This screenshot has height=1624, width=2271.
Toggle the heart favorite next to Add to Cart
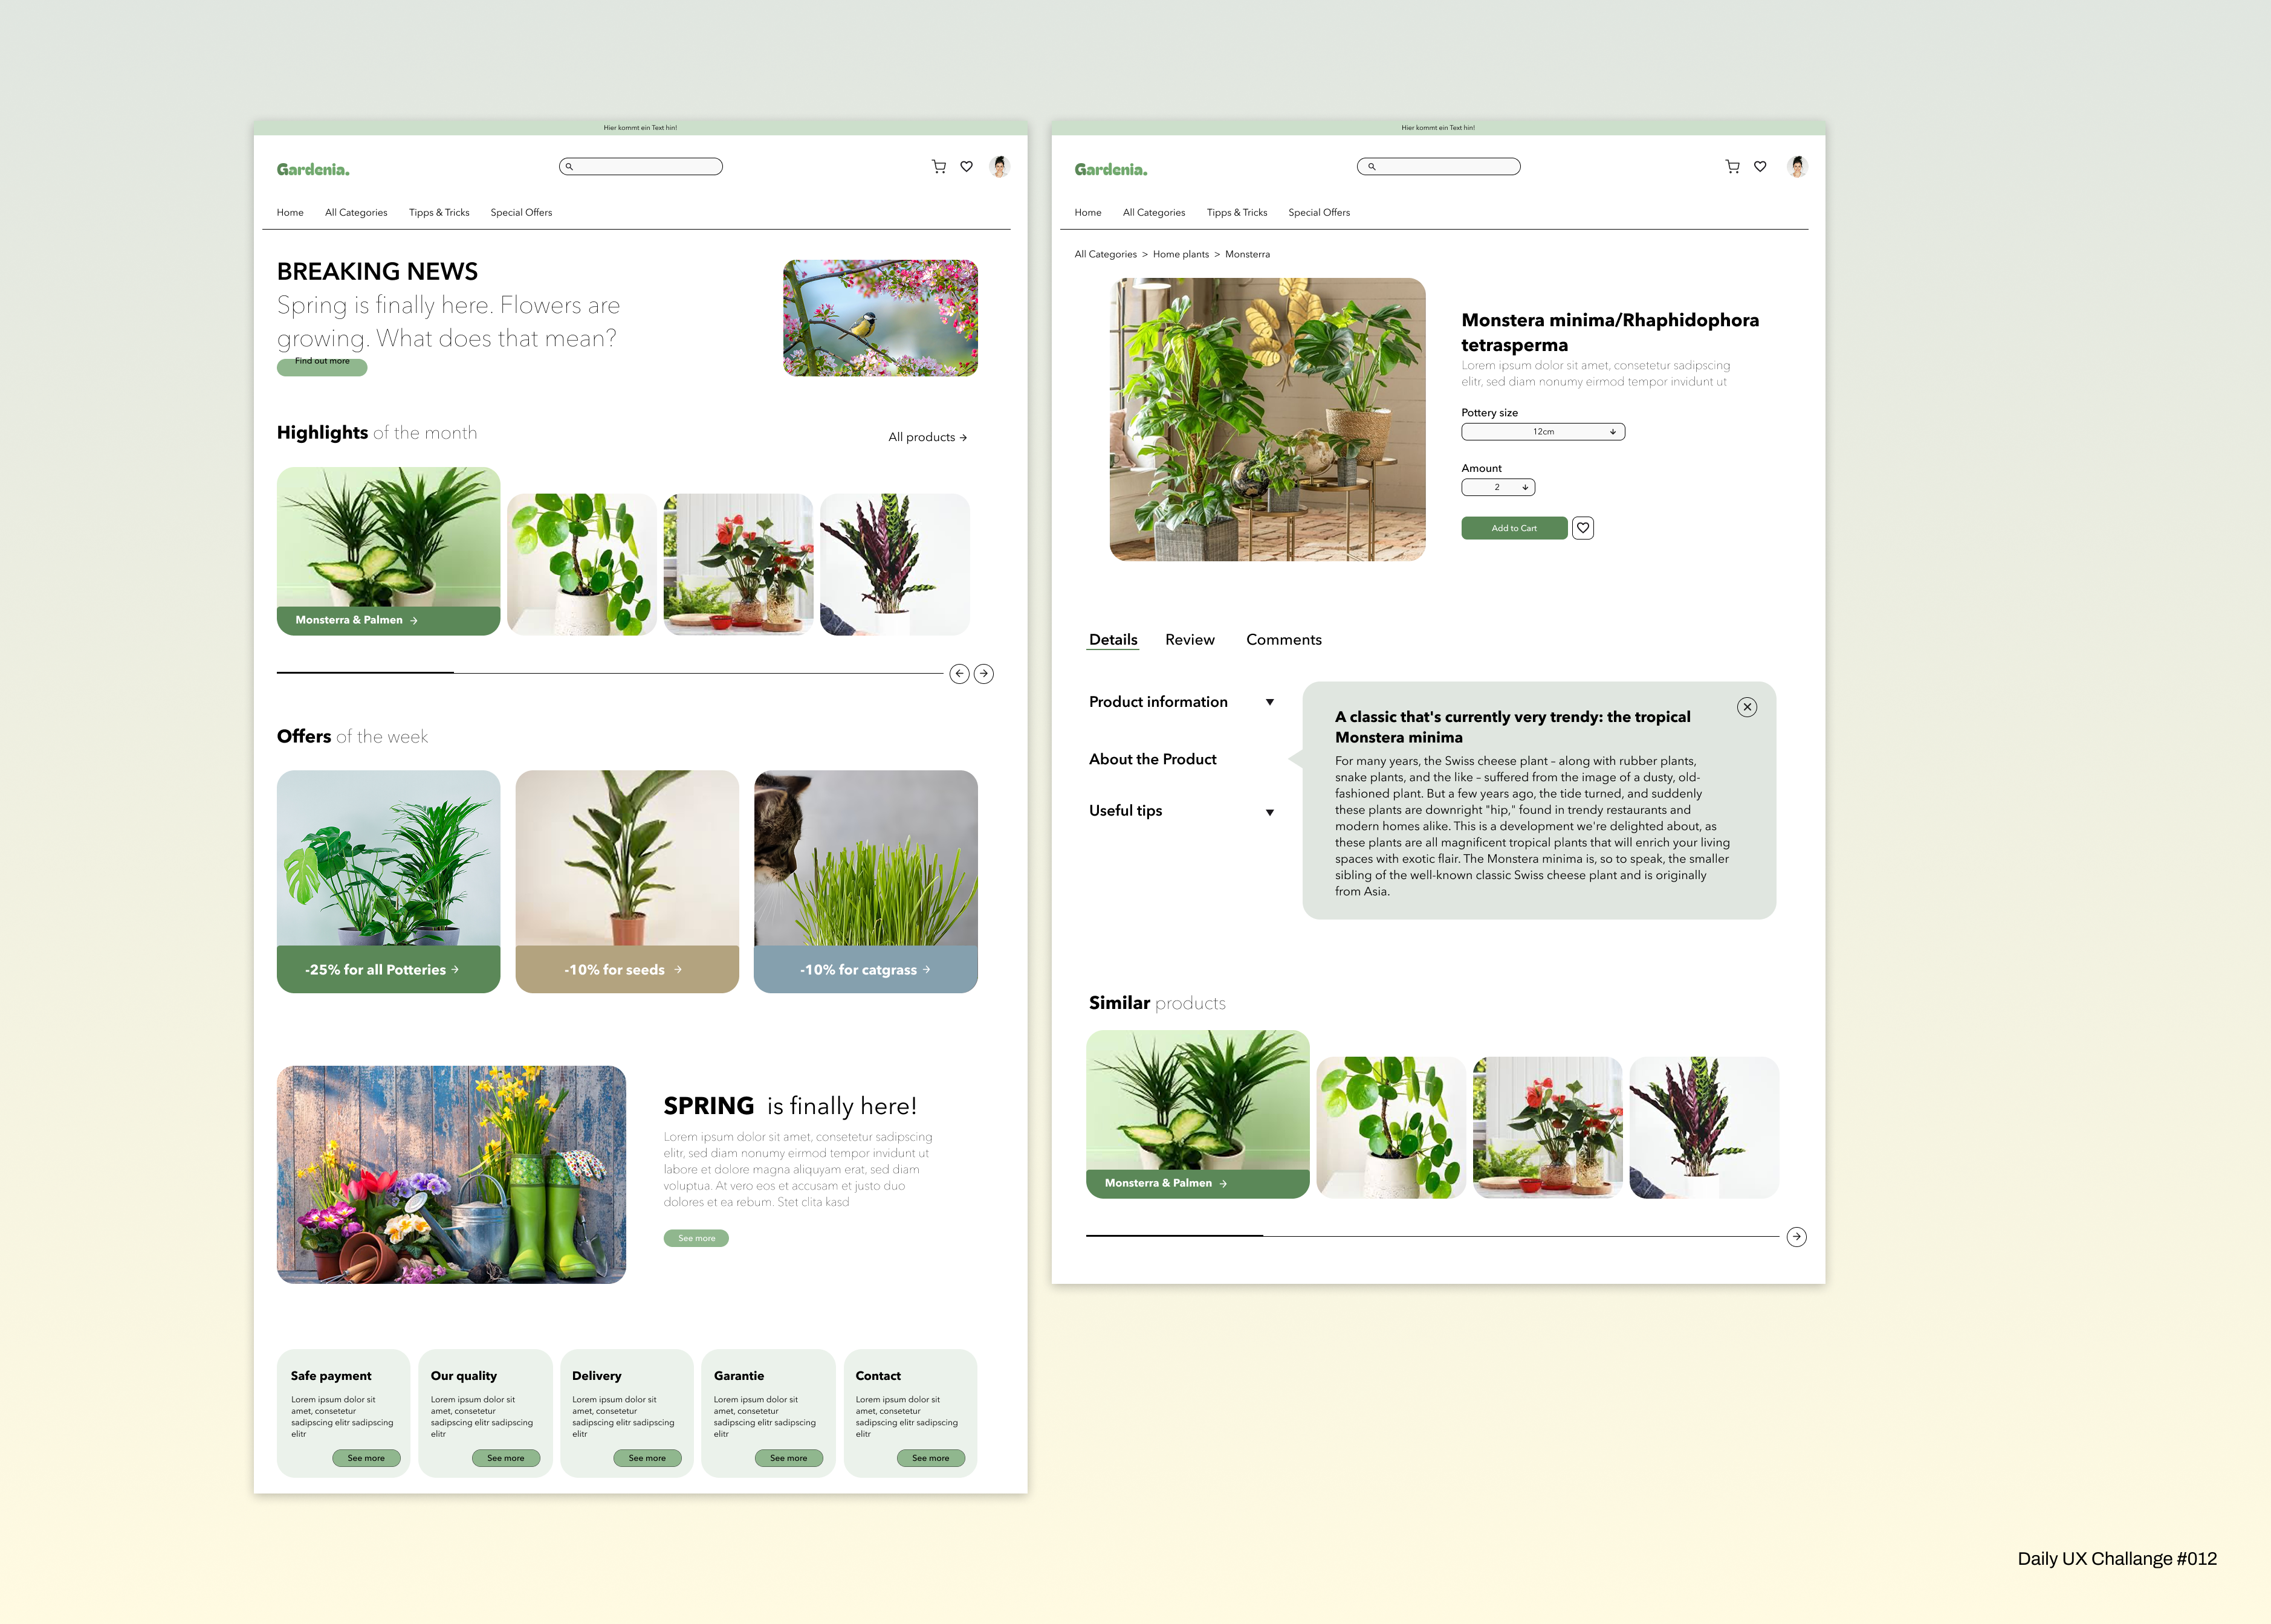point(1583,528)
